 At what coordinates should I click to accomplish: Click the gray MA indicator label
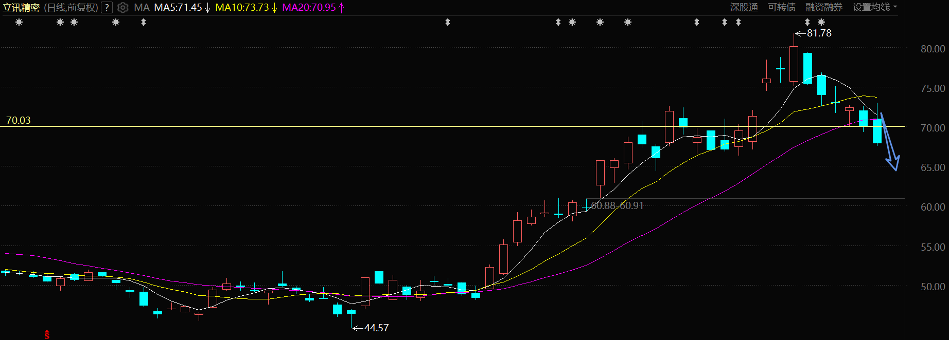pyautogui.click(x=142, y=8)
